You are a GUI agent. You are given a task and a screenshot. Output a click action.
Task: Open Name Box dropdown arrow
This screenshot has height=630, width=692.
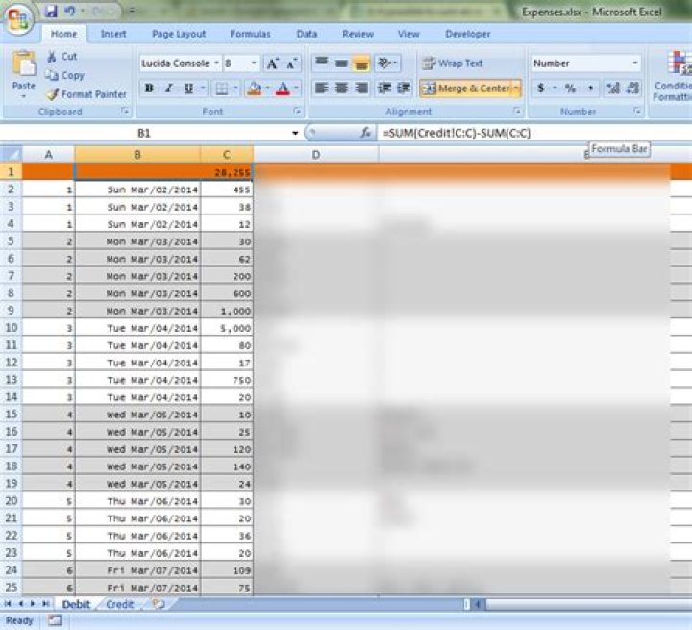295,133
